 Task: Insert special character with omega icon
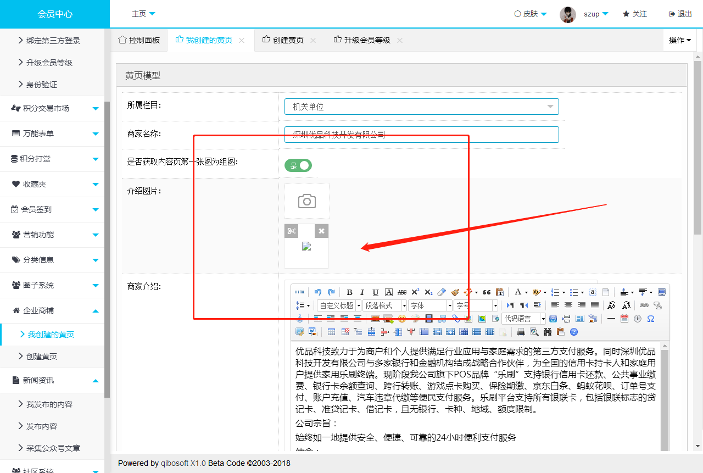tap(651, 319)
